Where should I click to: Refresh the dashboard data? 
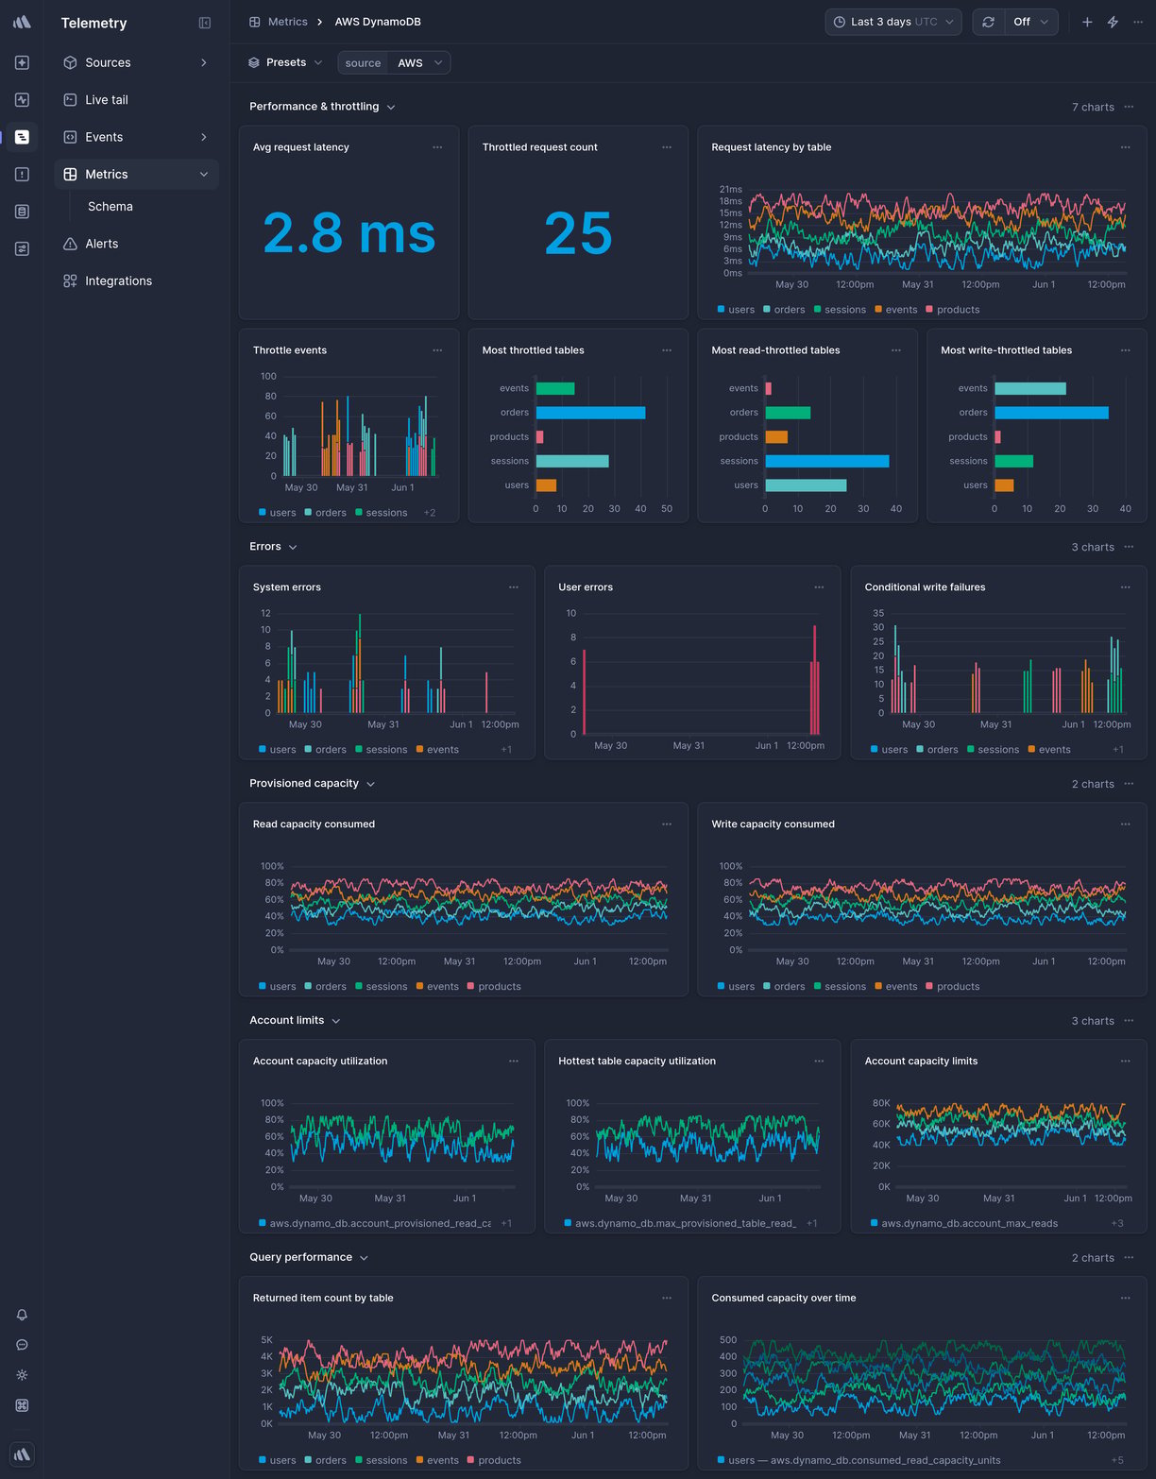point(988,22)
